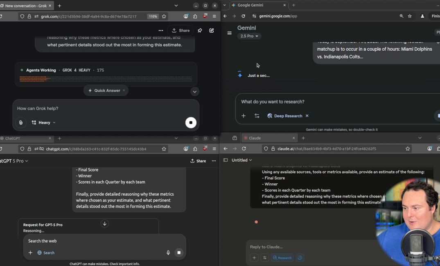Select the ChatGPT browser tab

(26, 138)
